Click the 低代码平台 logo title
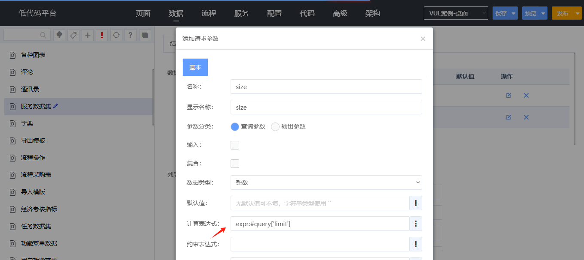The width and height of the screenshot is (584, 260). pyautogui.click(x=37, y=13)
